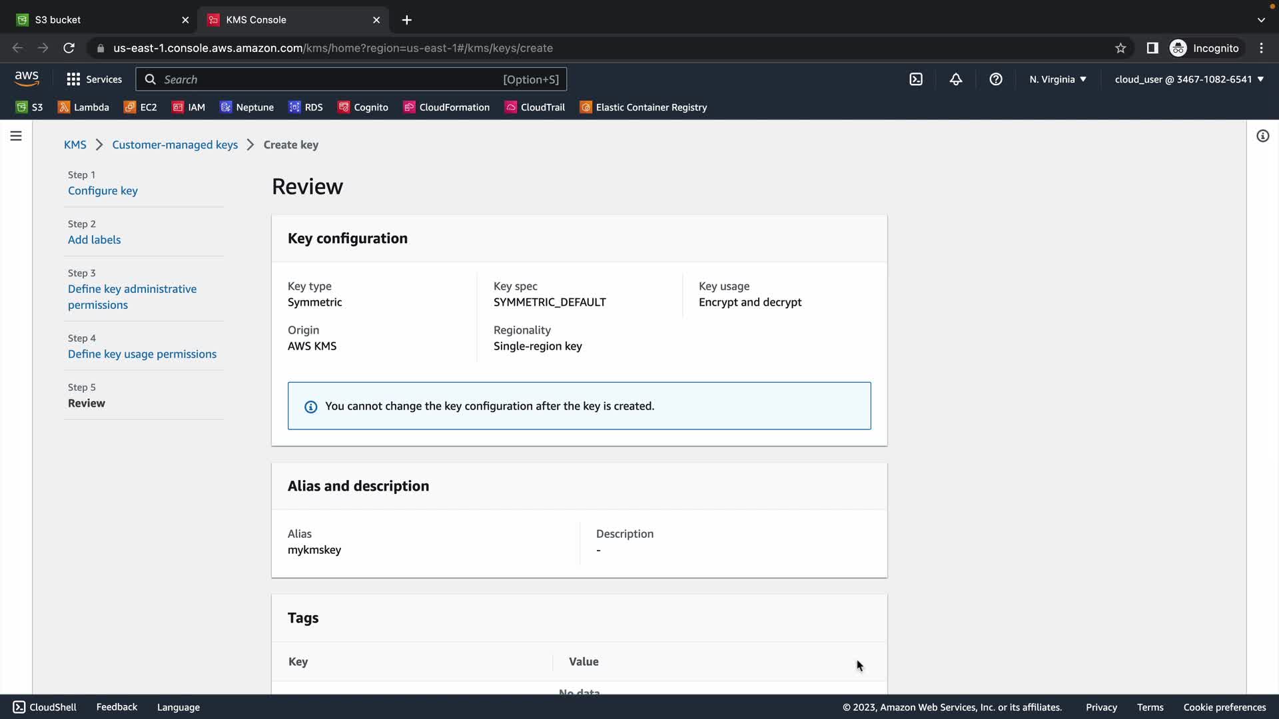
Task: Click the CloudTrail shortcut in the favorites bar
Action: pyautogui.click(x=535, y=107)
